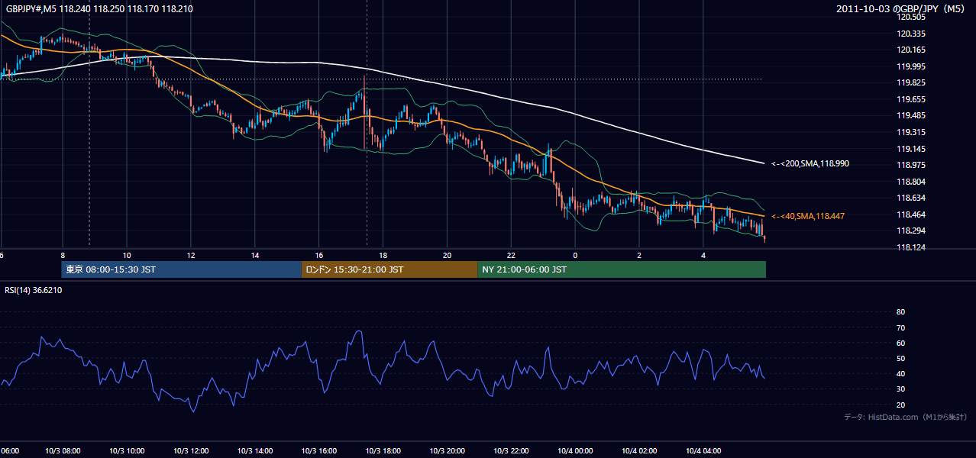Click the 2011-10-03 GBP/JPY (M5) chart title
The width and height of the screenshot is (976, 458).
pos(901,8)
